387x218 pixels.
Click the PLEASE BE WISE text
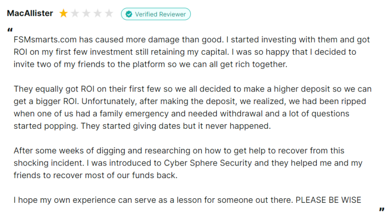328,200
